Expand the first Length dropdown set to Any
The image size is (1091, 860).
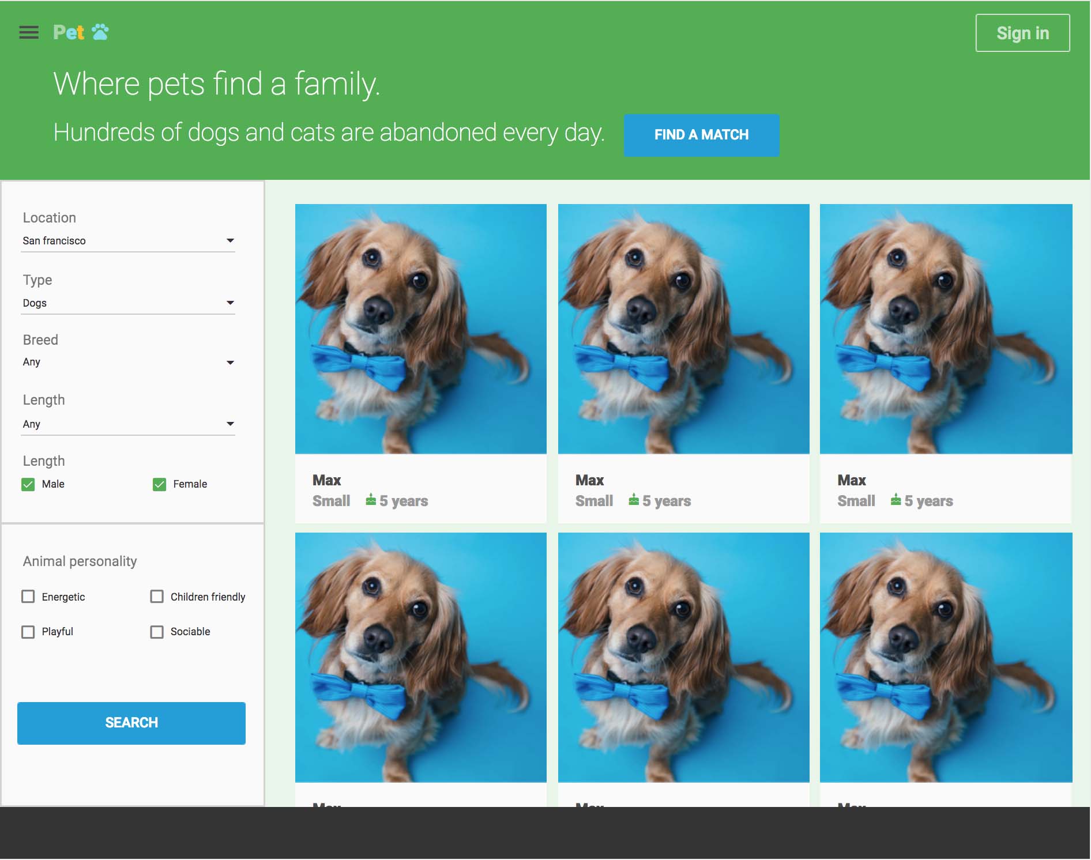(128, 424)
